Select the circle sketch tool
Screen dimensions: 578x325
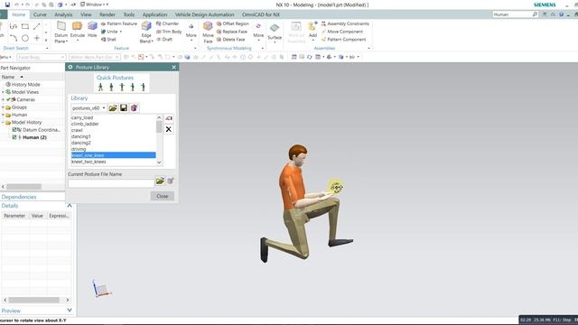pos(25,38)
